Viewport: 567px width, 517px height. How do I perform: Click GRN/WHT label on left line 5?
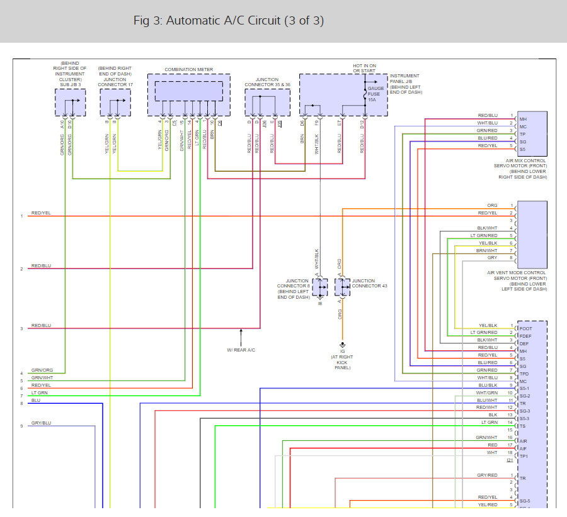(x=42, y=377)
